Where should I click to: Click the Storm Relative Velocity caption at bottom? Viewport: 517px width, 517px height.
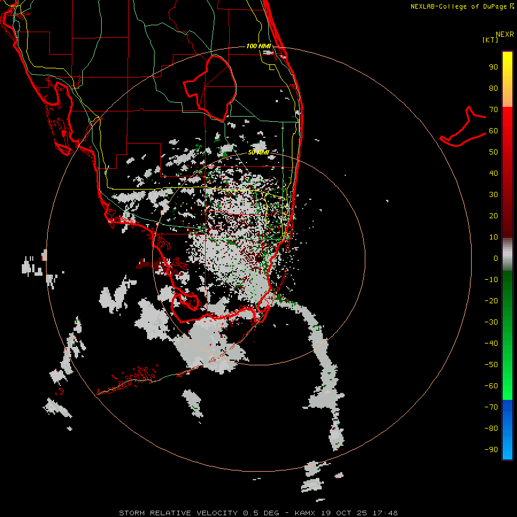coord(258,513)
